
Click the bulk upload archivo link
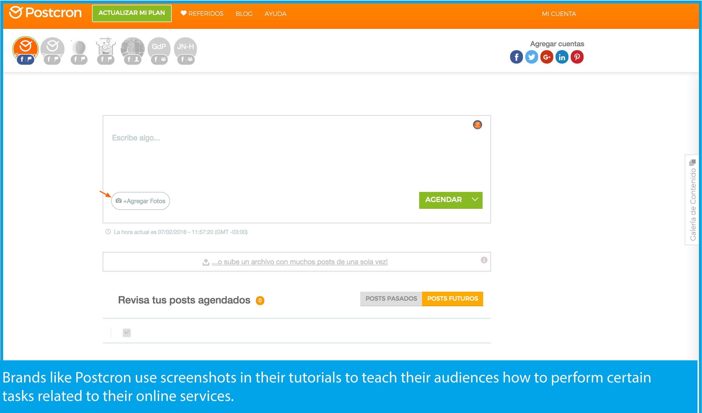299,262
